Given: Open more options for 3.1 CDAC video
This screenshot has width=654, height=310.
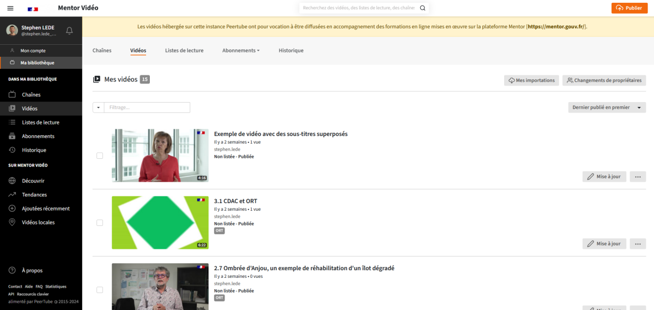Looking at the screenshot, I should coord(638,244).
